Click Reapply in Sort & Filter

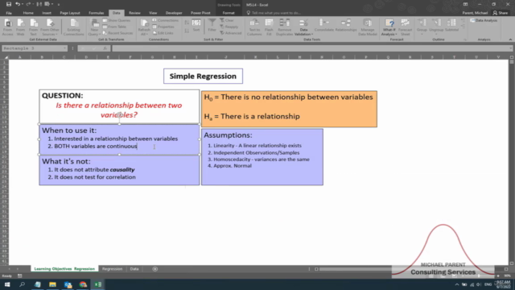click(x=229, y=27)
